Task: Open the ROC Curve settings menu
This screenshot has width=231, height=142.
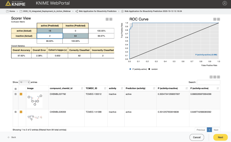Action: [x=218, y=19]
